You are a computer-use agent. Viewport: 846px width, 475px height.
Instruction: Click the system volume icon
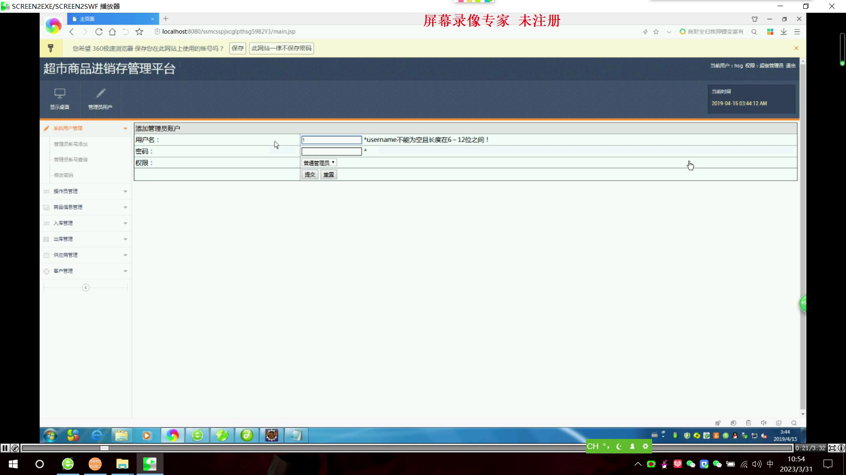pyautogui.click(x=757, y=464)
